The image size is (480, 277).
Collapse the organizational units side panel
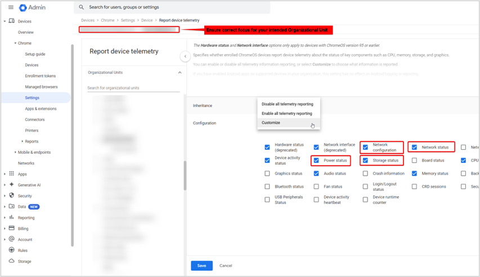tap(185, 56)
